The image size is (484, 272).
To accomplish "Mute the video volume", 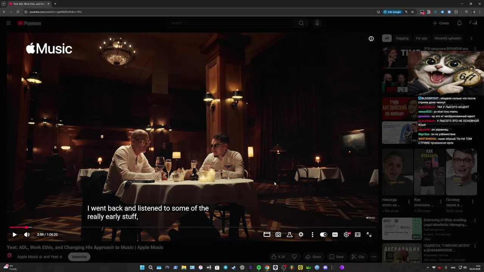I will click(x=27, y=235).
